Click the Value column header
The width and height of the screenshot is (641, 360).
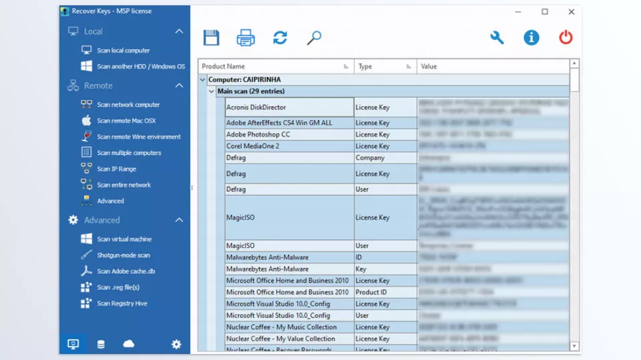(x=493, y=66)
